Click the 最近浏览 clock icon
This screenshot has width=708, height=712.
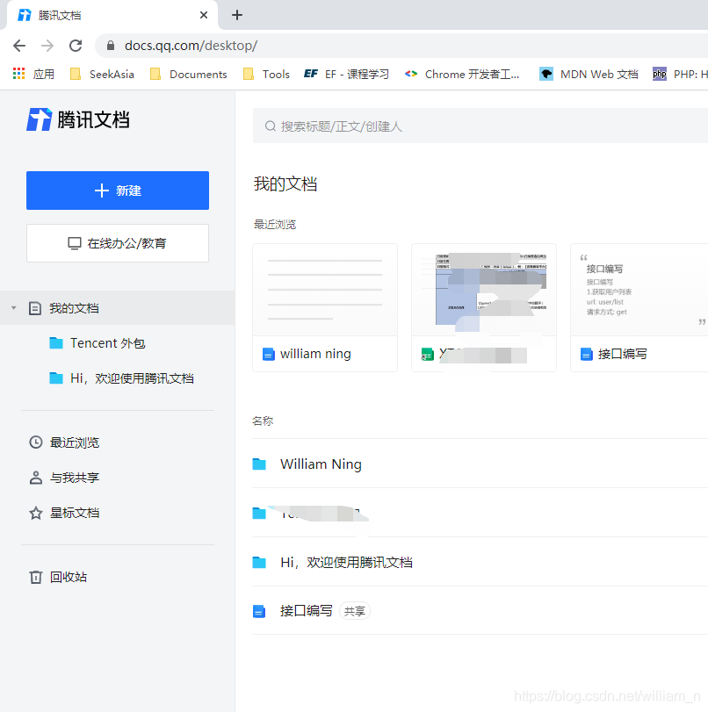tap(36, 442)
